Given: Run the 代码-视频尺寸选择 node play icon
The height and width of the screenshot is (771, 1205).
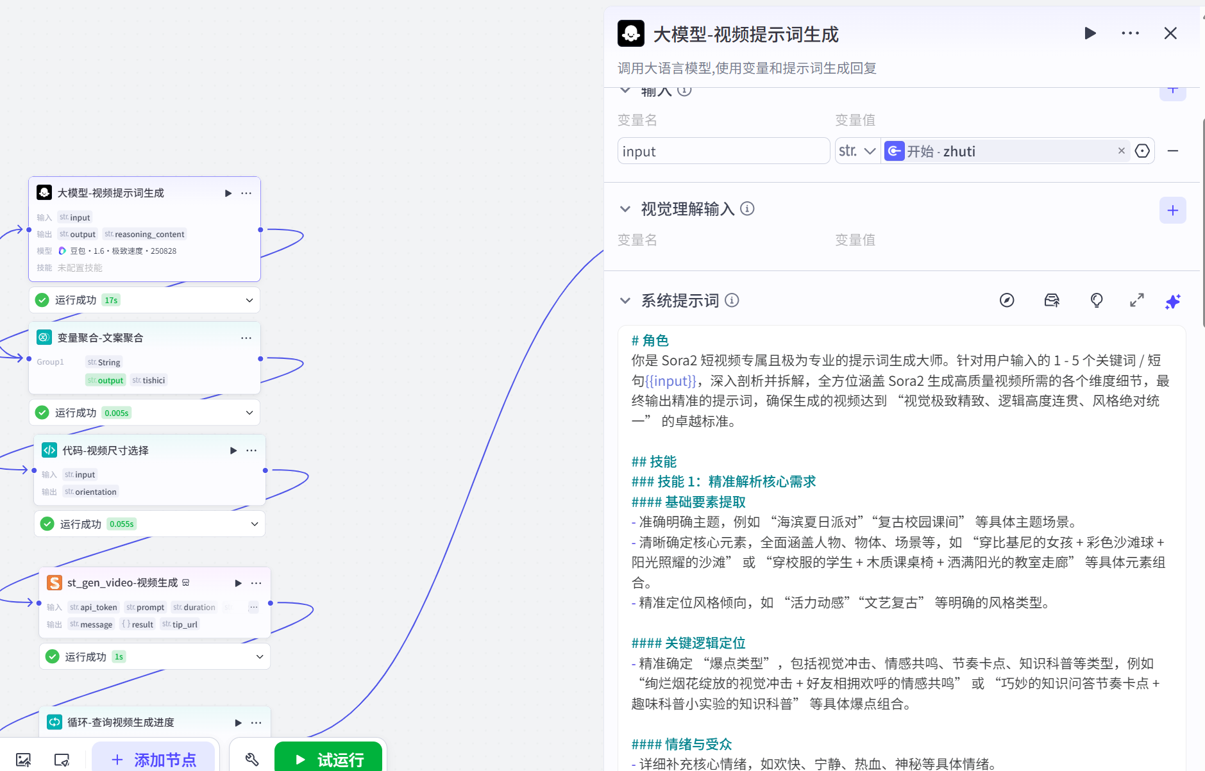Looking at the screenshot, I should pos(232,451).
